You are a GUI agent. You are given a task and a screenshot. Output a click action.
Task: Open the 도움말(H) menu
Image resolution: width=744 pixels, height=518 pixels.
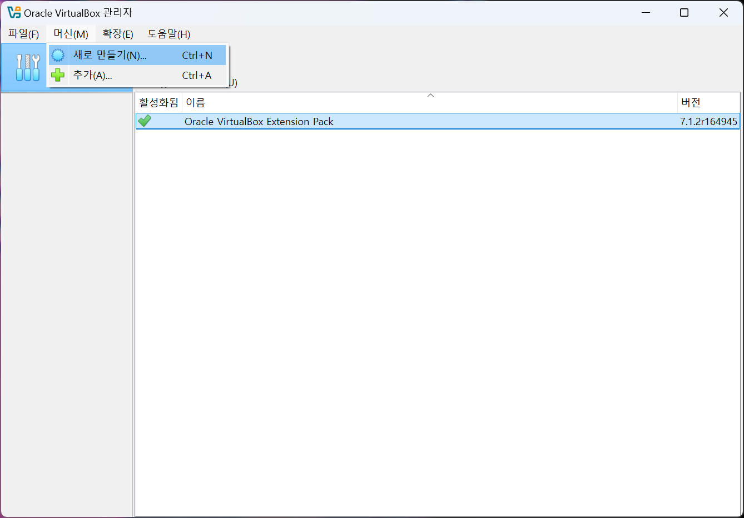(x=168, y=34)
